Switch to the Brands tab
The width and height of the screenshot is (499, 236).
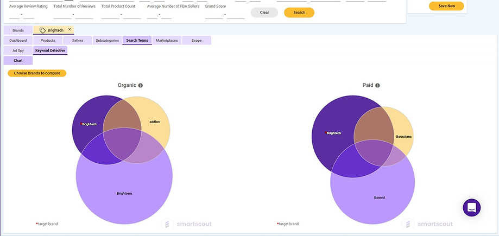click(18, 30)
